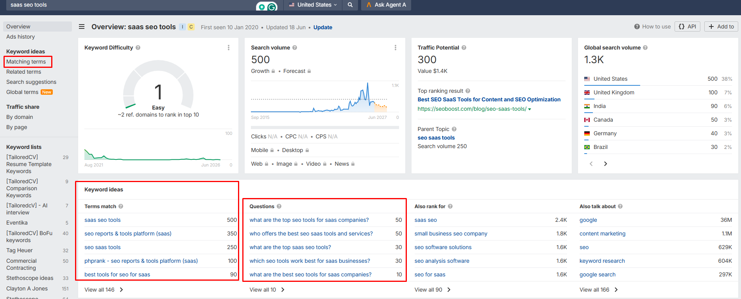The height and width of the screenshot is (299, 741).
Task: Open the Eventika keyword list
Action: coord(17,223)
